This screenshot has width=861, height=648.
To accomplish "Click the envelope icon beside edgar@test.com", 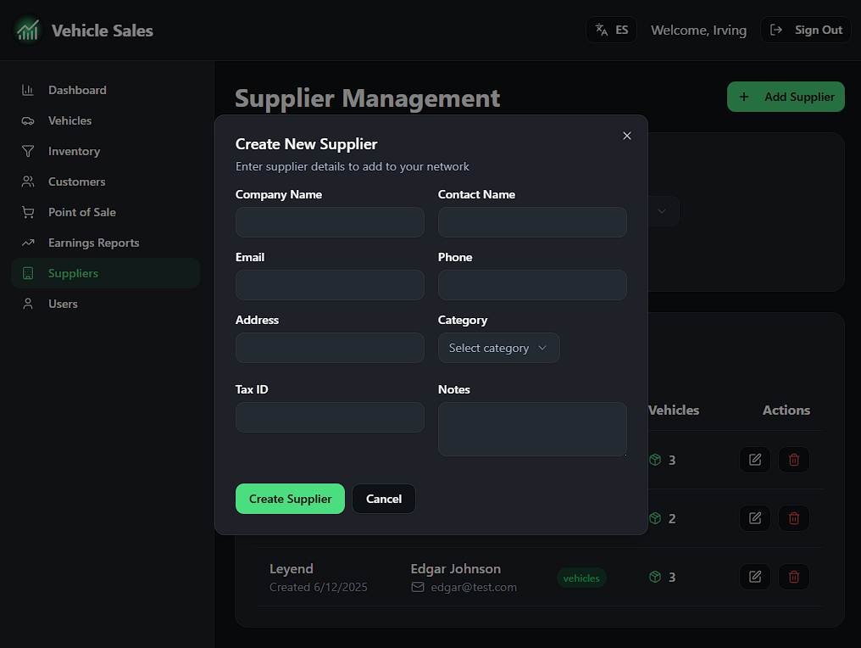I will [418, 587].
